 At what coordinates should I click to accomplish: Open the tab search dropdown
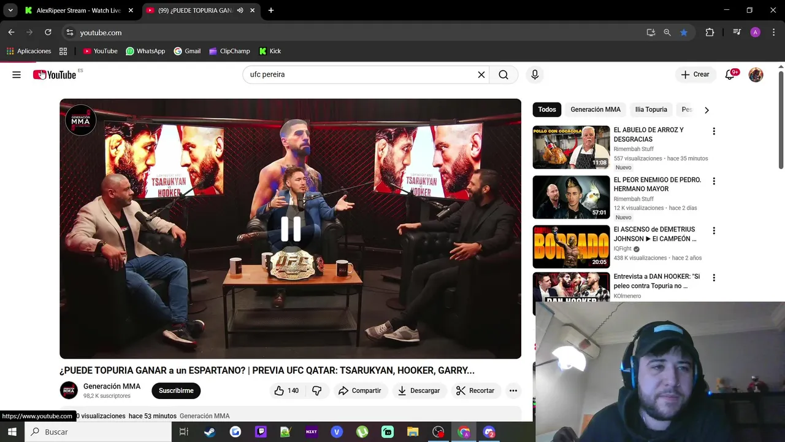10,10
